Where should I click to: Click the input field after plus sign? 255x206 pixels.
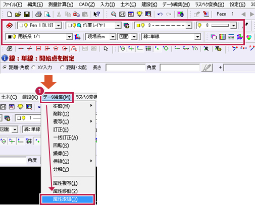pos(239,67)
